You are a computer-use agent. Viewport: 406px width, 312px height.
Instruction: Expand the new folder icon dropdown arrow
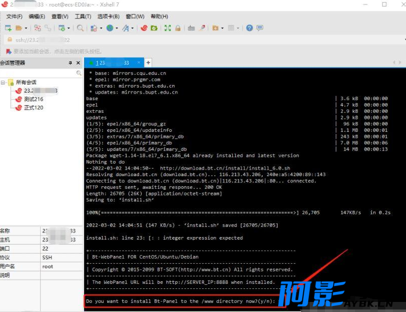[x=222, y=28]
